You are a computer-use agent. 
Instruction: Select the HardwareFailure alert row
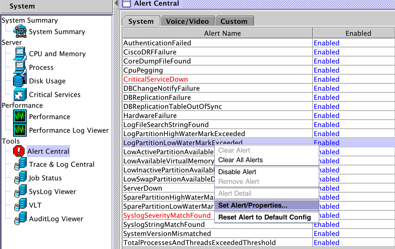click(x=217, y=116)
